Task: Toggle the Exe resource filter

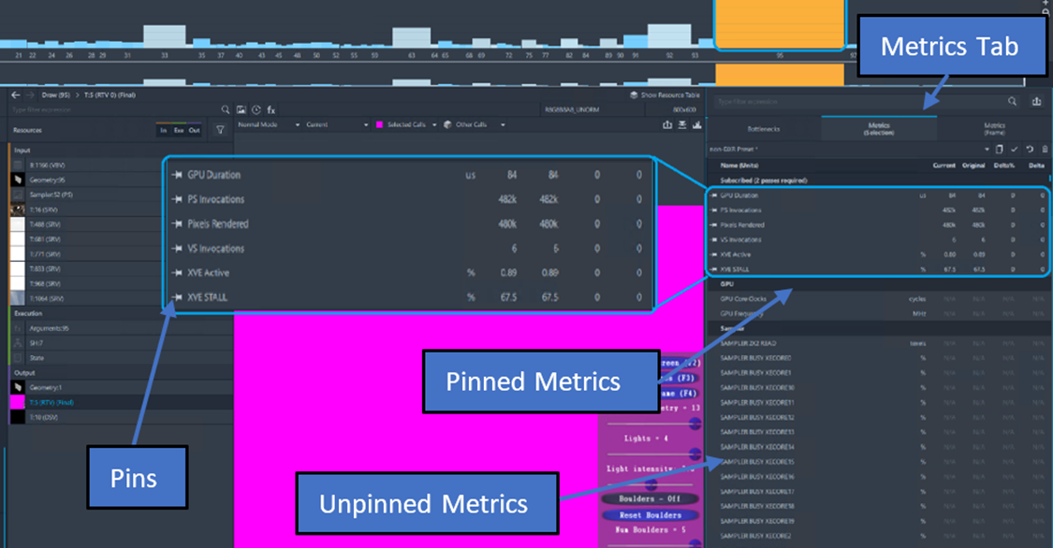Action: (178, 130)
